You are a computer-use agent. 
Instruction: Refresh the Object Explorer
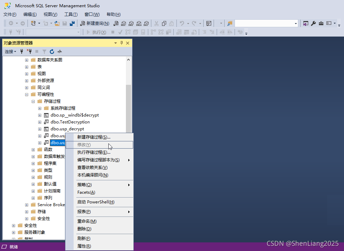(x=52, y=51)
